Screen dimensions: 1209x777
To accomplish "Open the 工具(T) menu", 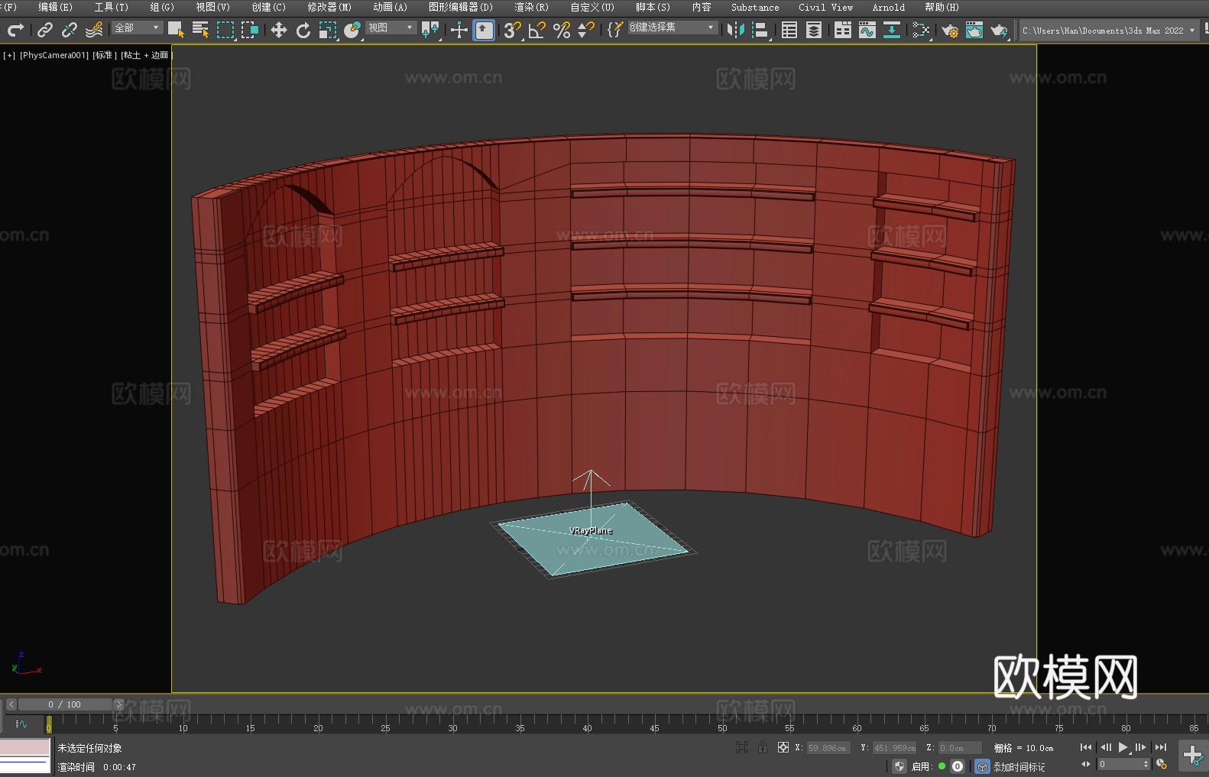I will [x=112, y=7].
